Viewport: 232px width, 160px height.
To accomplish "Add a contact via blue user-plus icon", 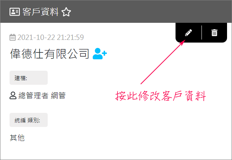I will point(100,54).
